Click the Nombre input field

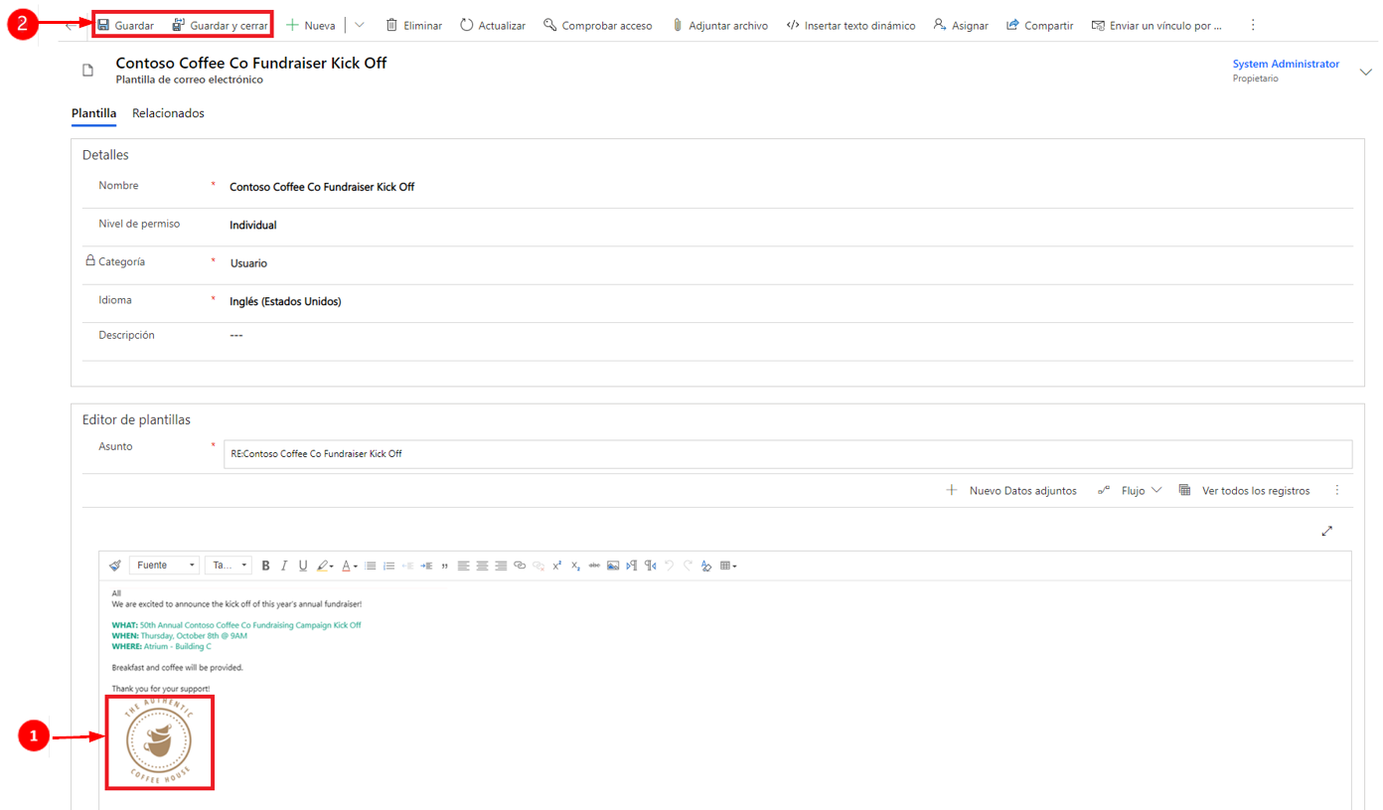point(790,187)
